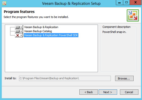Select the Veeam Backup Catalog feature

click(x=38, y=31)
